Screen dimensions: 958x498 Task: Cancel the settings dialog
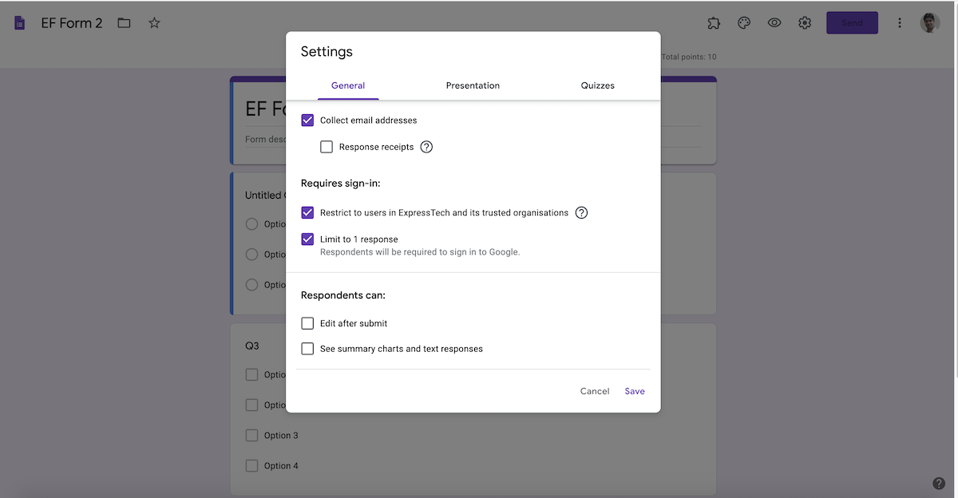[594, 391]
